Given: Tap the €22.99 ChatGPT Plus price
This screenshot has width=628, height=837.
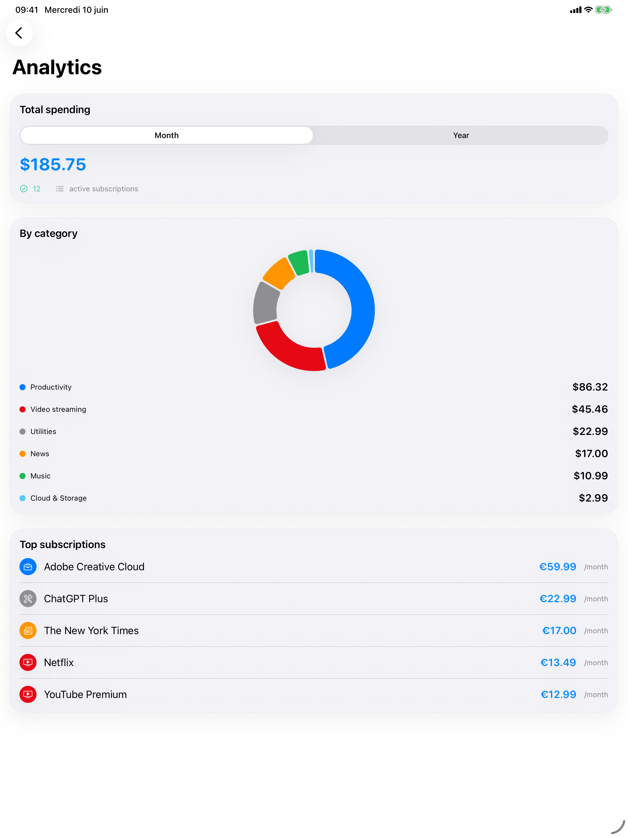Looking at the screenshot, I should pyautogui.click(x=558, y=599).
